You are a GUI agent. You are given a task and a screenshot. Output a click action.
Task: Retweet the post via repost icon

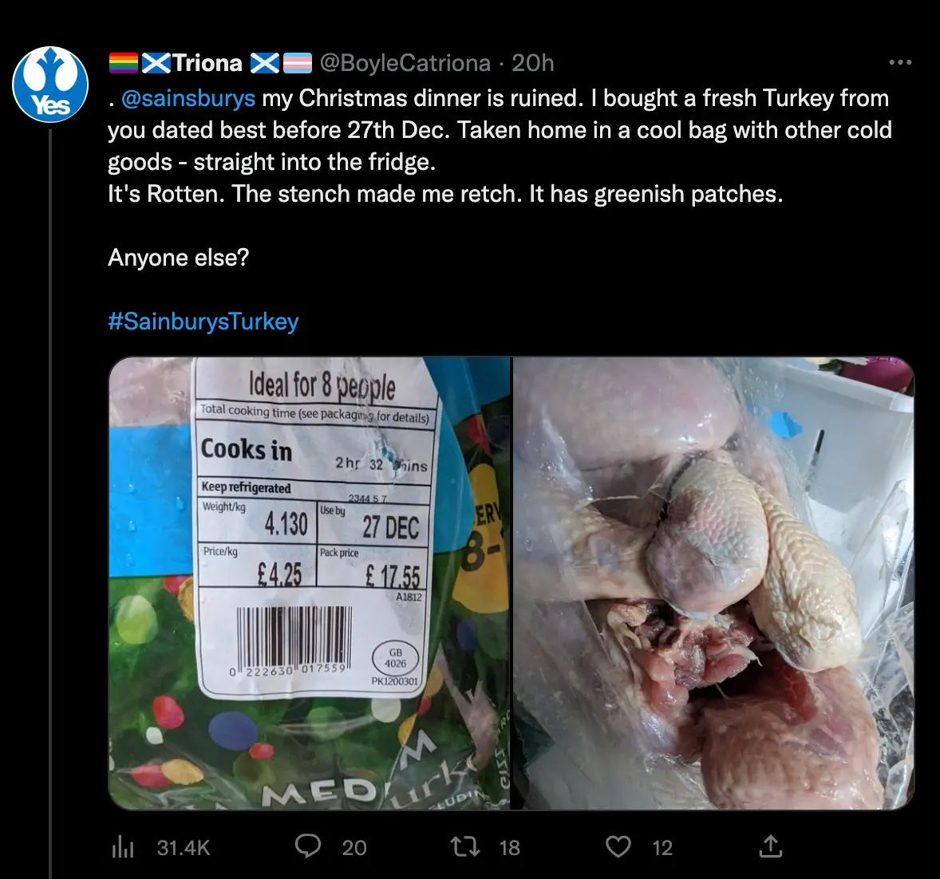(464, 847)
